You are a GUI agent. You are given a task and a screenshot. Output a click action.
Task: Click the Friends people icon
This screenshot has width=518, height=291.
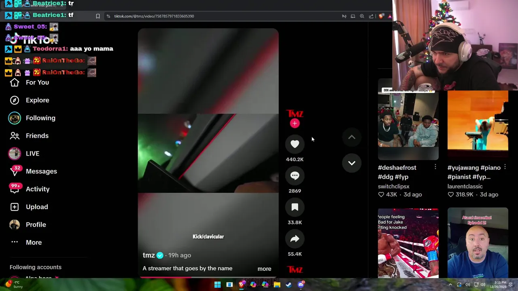(15, 136)
